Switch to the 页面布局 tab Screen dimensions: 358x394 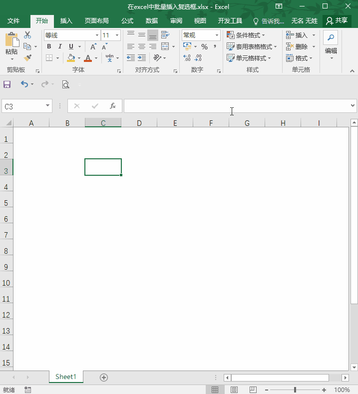pos(97,21)
